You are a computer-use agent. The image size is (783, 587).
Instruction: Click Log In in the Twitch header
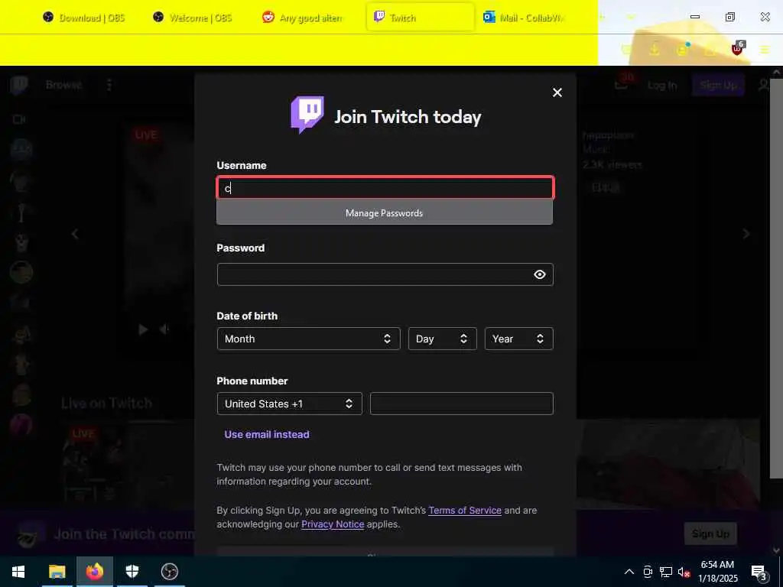pyautogui.click(x=662, y=86)
